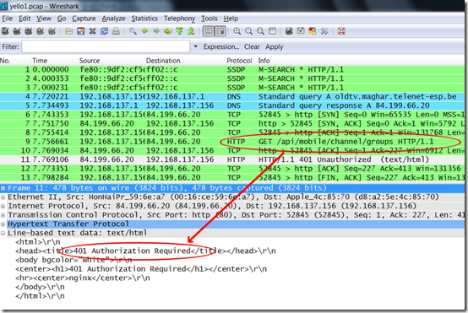Reload this capture file
This screenshot has height=313, width=468.
click(x=104, y=31)
